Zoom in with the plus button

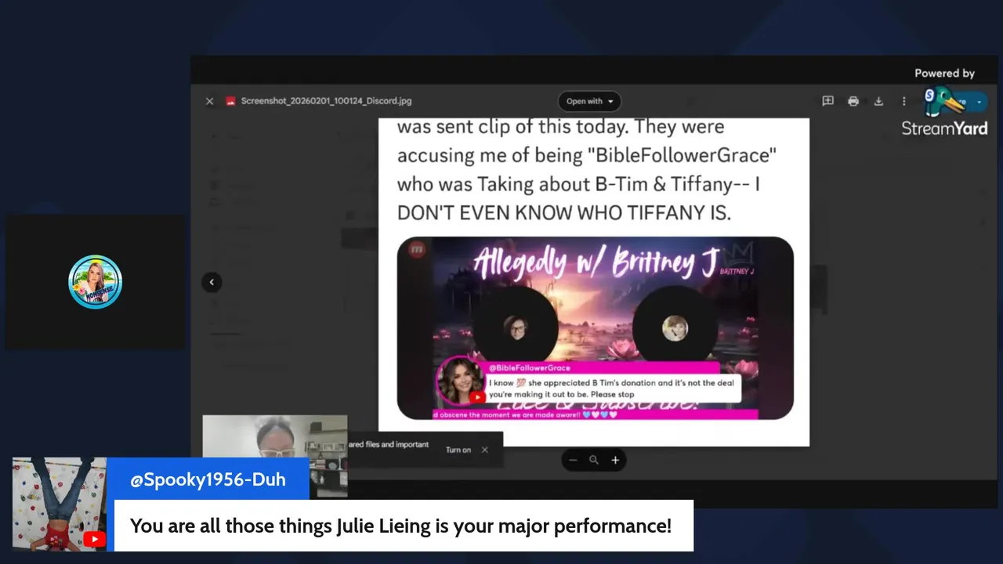(615, 461)
